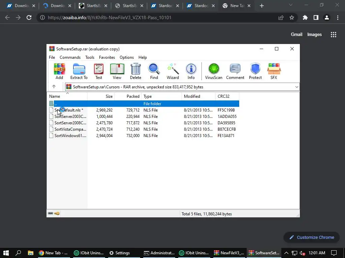Image resolution: width=345 pixels, height=258 pixels.
Task: Click the Customize Chrome button
Action: tap(312, 238)
